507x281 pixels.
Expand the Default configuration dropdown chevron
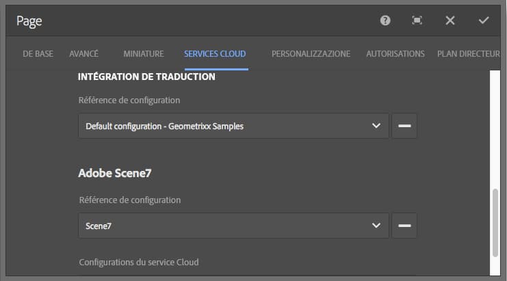(x=376, y=126)
